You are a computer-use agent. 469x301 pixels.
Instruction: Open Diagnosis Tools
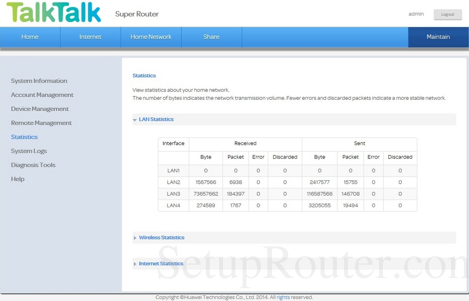click(x=33, y=165)
